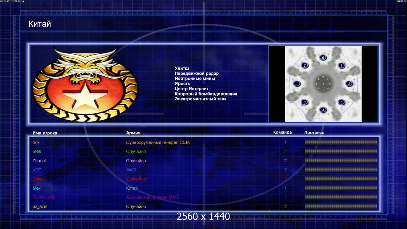Click team number 2 for Zhanat
The image size is (407, 229).
[x=286, y=161]
